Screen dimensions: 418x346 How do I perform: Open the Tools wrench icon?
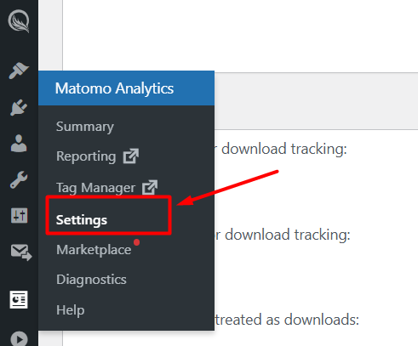[19, 179]
